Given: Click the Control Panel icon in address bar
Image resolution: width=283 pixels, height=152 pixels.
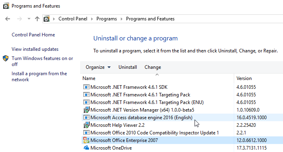Looking at the screenshot, I should [x=46, y=19].
